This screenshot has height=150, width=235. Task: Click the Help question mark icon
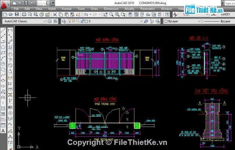[x=167, y=15]
